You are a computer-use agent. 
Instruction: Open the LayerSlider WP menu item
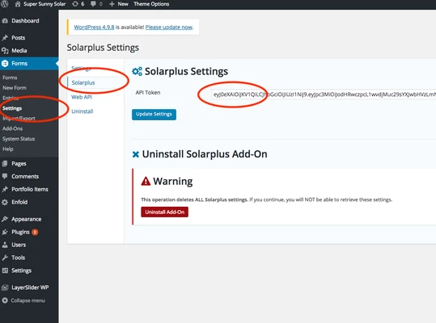(x=29, y=287)
